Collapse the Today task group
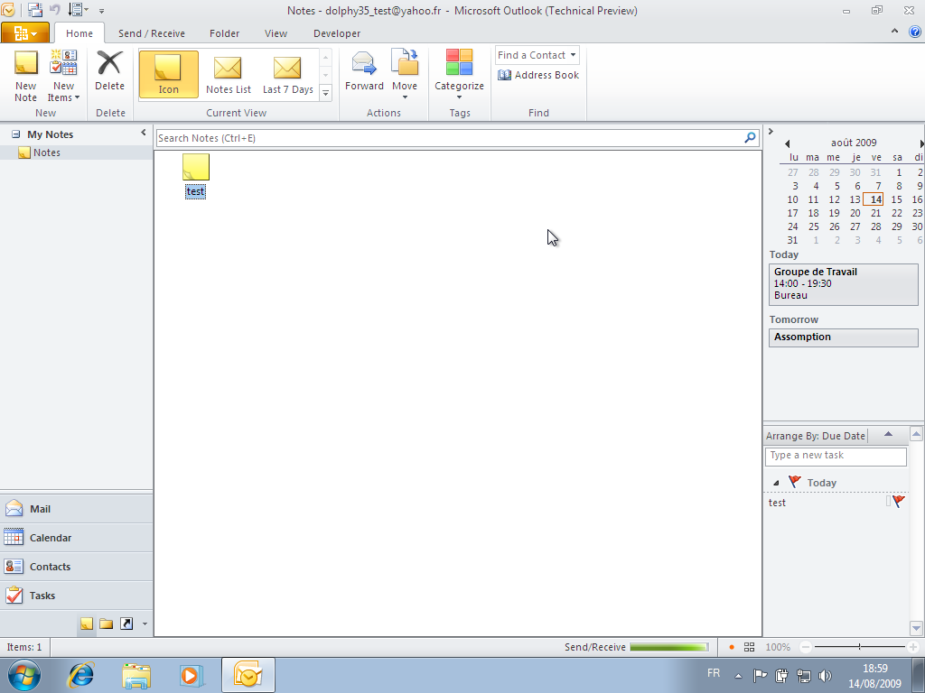 [x=776, y=483]
